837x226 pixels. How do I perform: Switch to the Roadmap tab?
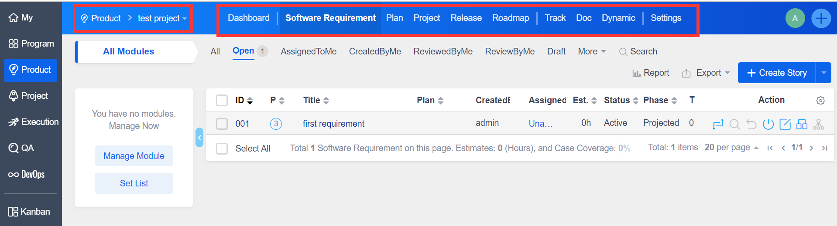coord(510,18)
